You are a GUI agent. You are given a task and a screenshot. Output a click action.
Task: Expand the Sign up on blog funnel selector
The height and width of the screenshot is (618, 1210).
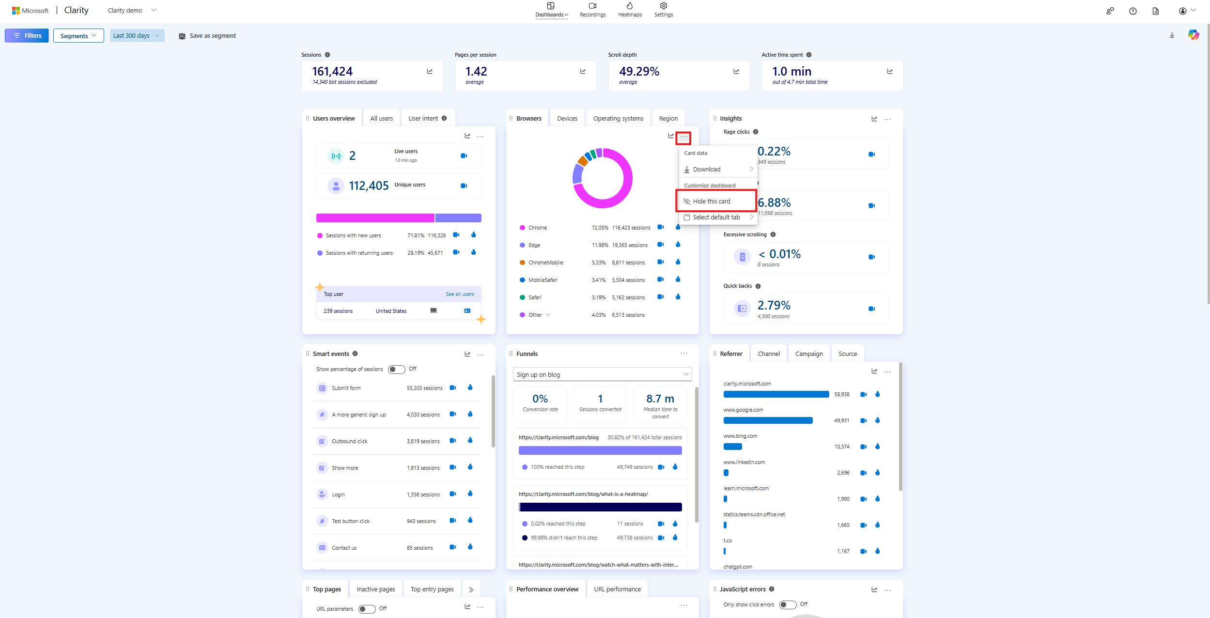(602, 374)
